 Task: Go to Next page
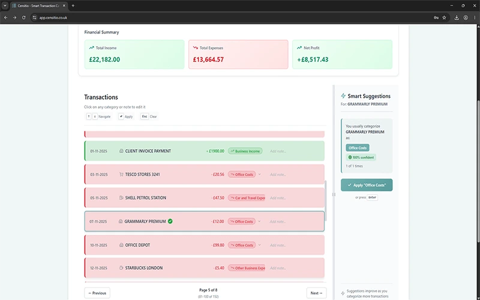pos(316,293)
